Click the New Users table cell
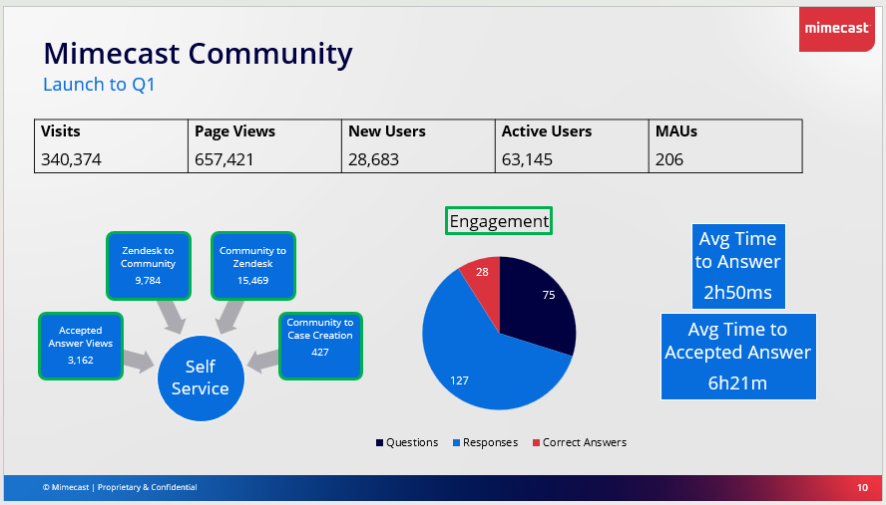The width and height of the screenshot is (886, 505). pos(419,146)
